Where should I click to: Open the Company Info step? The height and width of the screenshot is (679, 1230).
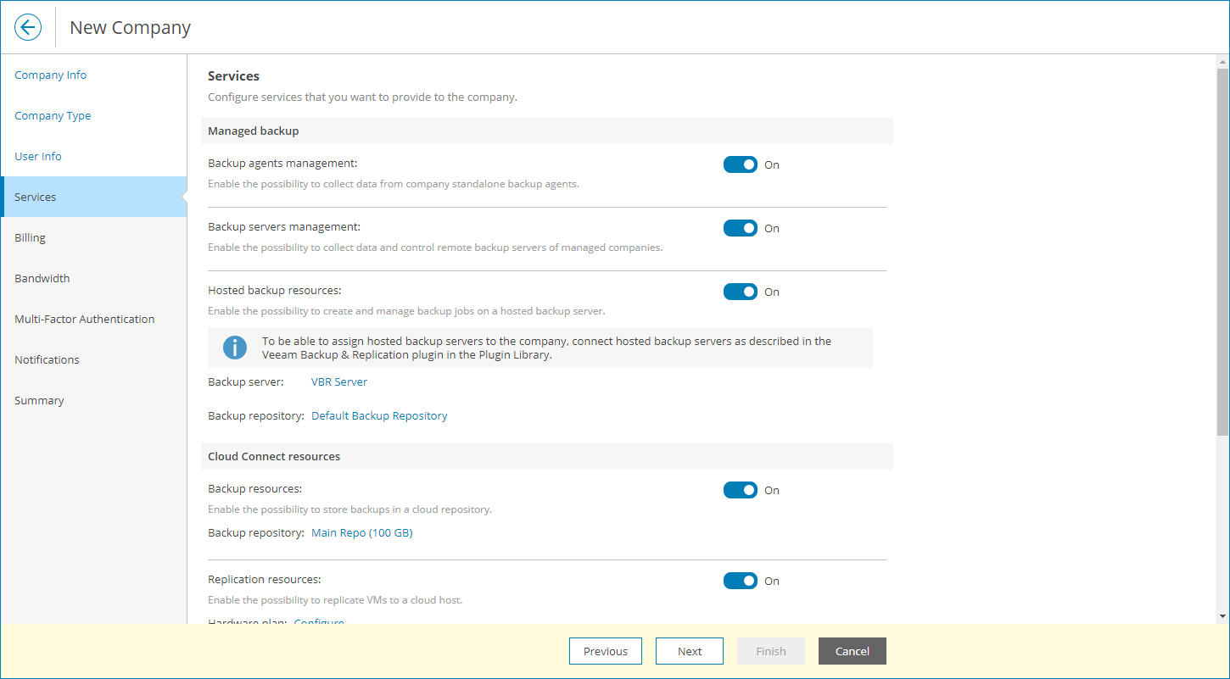coord(51,75)
